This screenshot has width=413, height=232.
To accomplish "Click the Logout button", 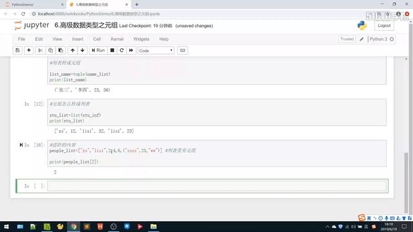I will pyautogui.click(x=384, y=26).
